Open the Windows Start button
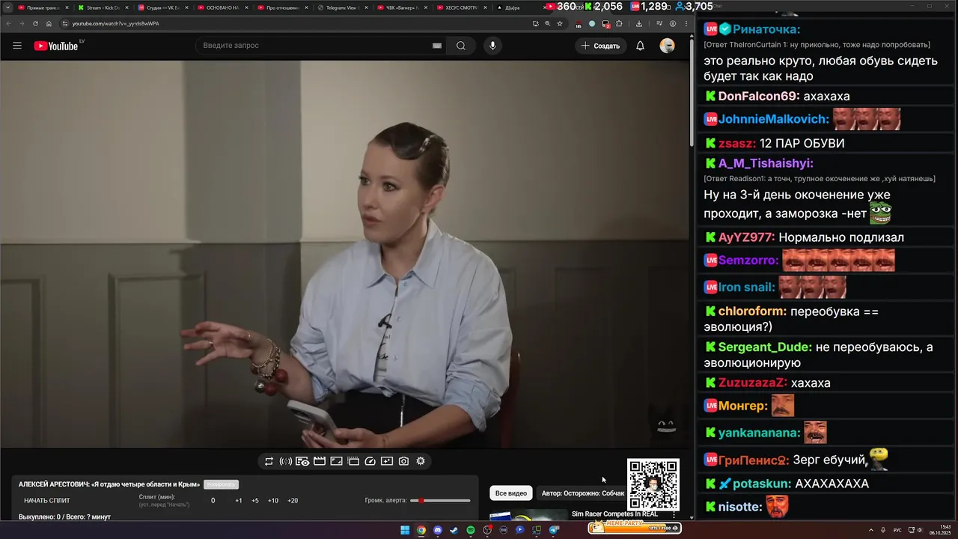Viewport: 958px width, 539px height. 405,530
